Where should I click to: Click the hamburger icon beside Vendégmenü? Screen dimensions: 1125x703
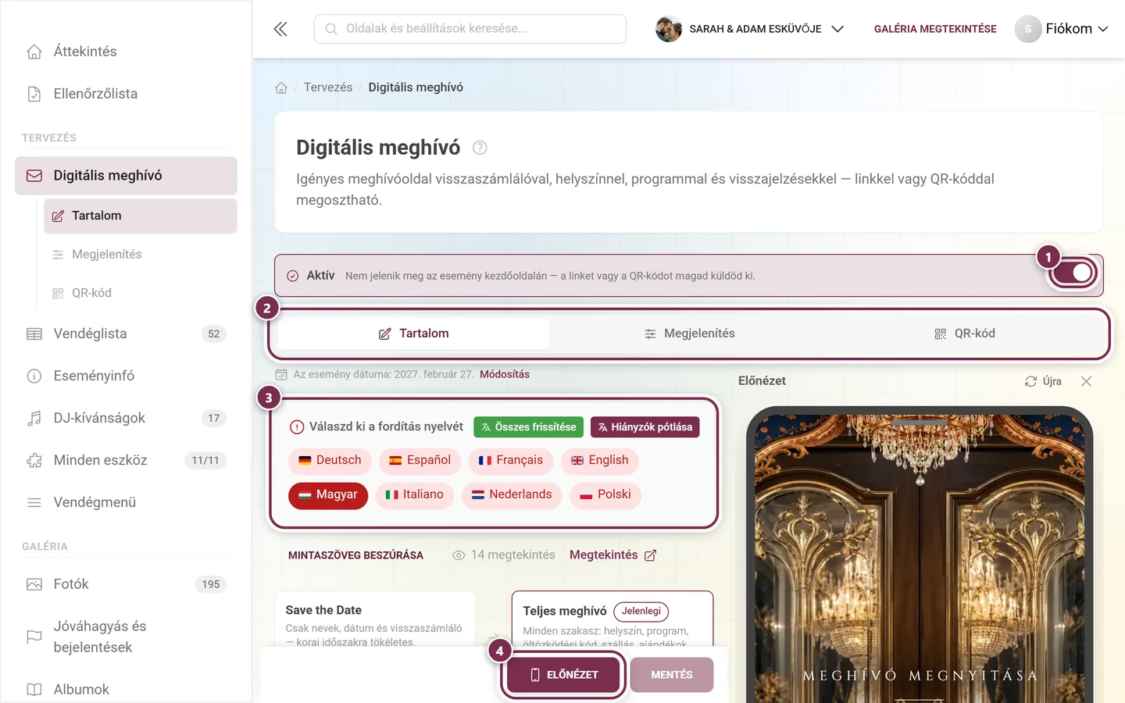34,502
